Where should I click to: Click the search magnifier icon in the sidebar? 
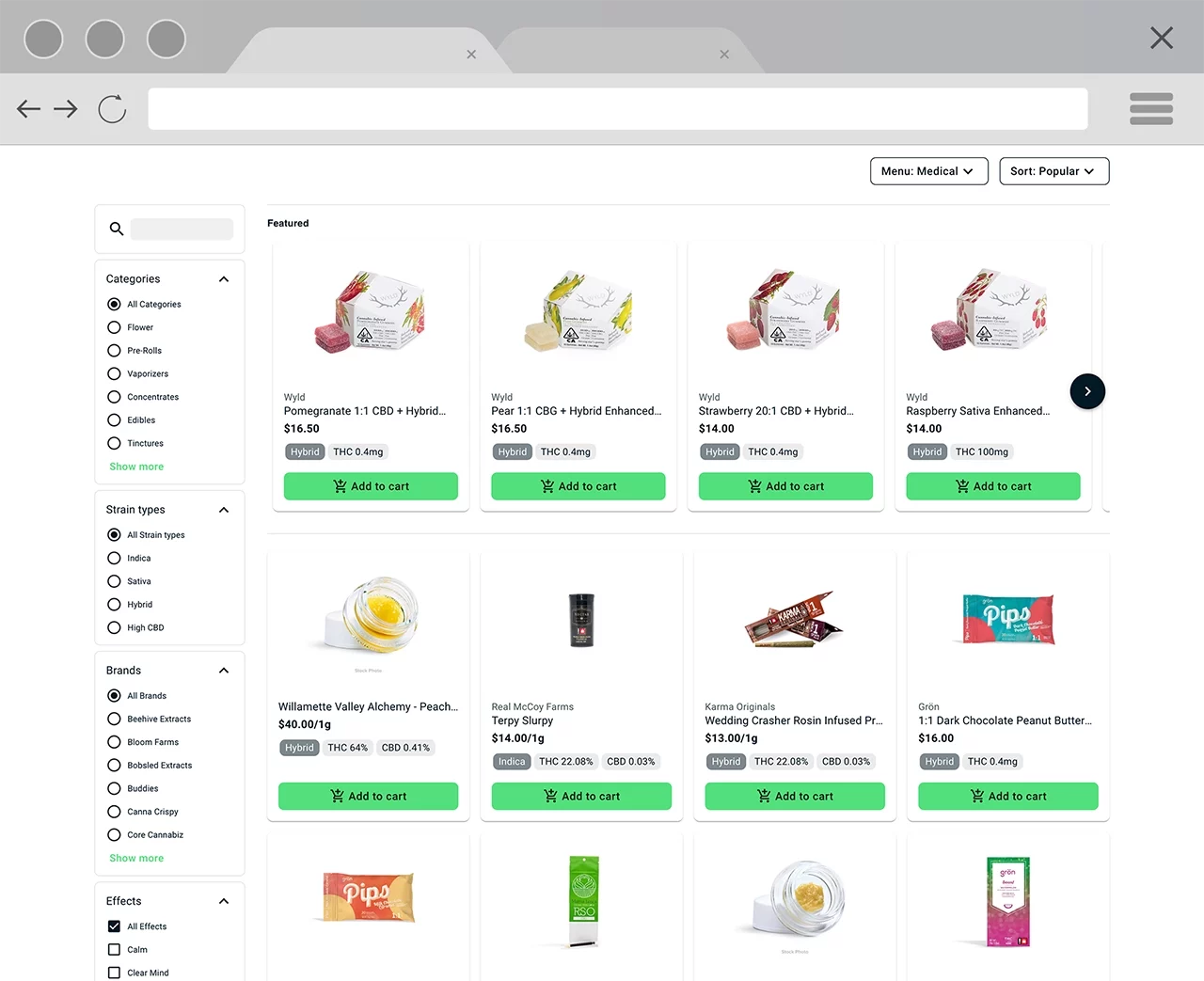(116, 229)
